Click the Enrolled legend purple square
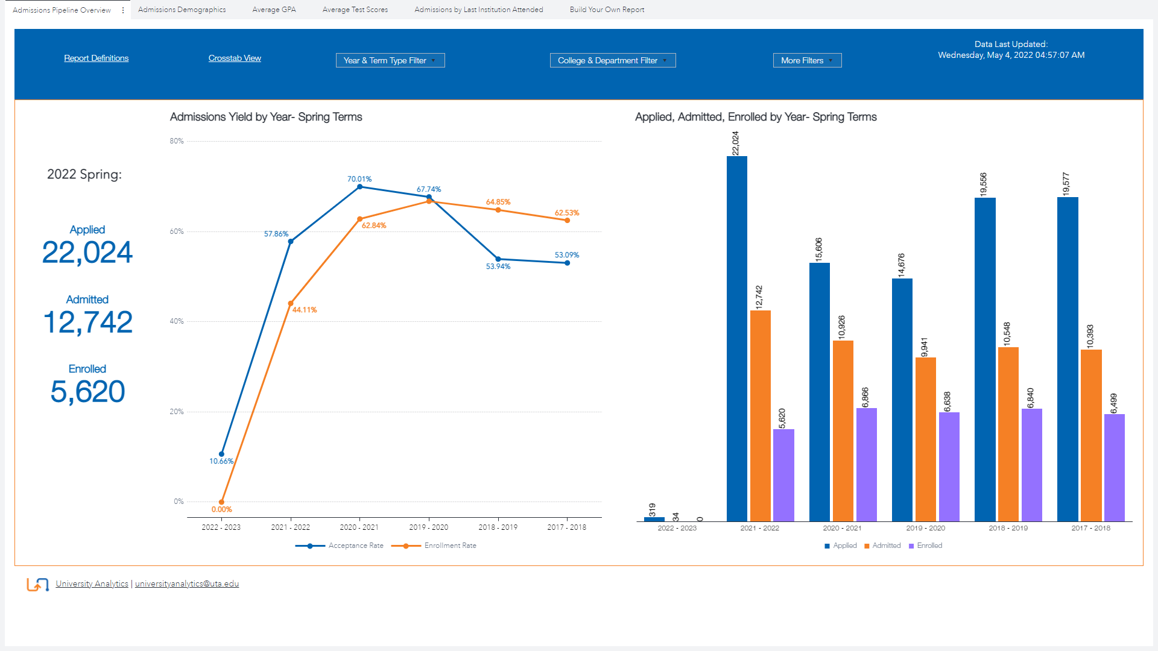Image resolution: width=1158 pixels, height=651 pixels. pyautogui.click(x=911, y=546)
